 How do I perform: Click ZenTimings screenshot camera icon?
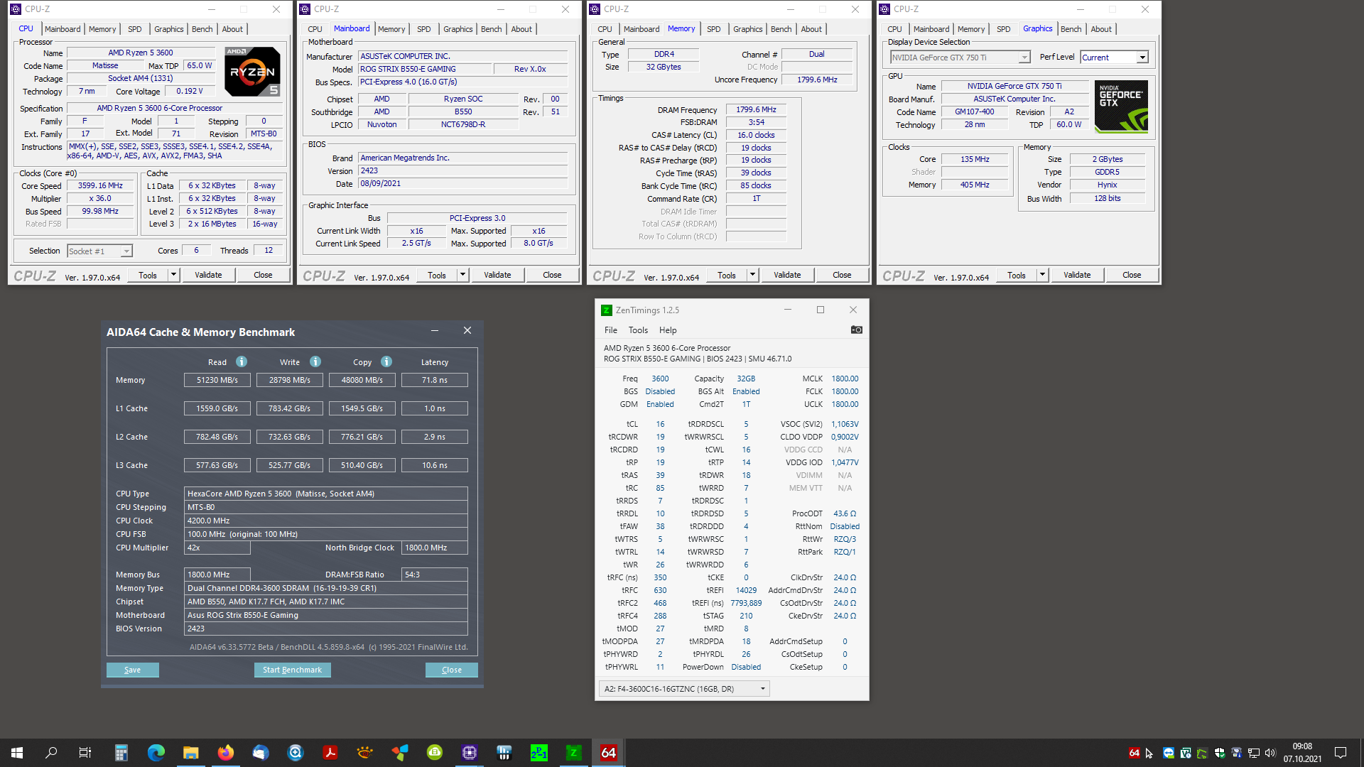click(856, 330)
